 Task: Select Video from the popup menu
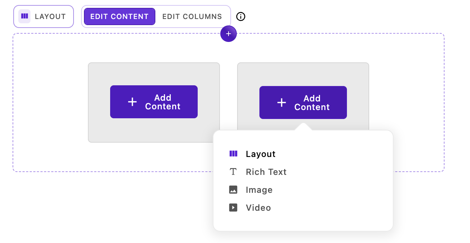tap(258, 208)
